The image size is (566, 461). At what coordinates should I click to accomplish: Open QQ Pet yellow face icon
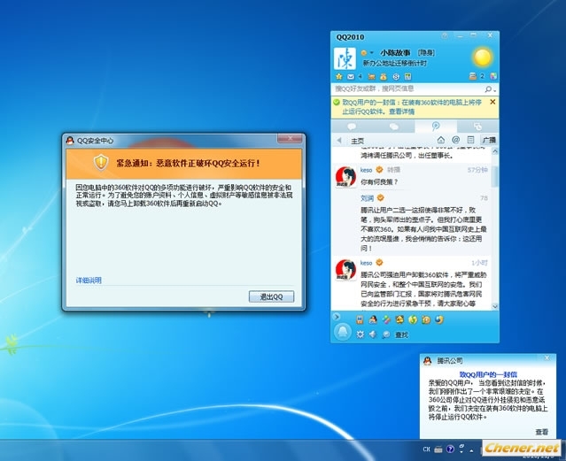pyautogui.click(x=399, y=319)
